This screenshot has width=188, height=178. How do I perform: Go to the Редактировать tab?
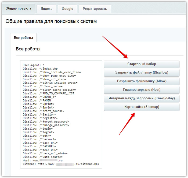pyautogui.click(x=95, y=9)
